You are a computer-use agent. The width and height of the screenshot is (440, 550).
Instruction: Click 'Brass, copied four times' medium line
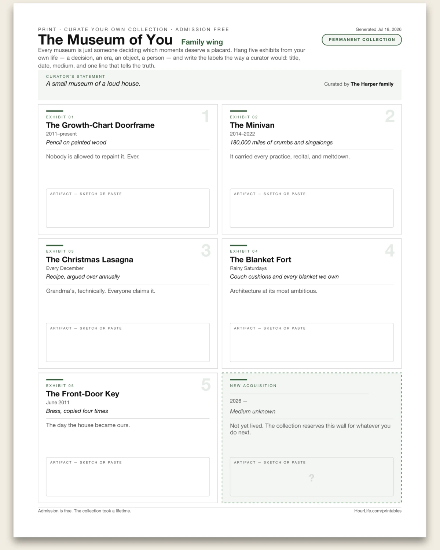pos(77,411)
